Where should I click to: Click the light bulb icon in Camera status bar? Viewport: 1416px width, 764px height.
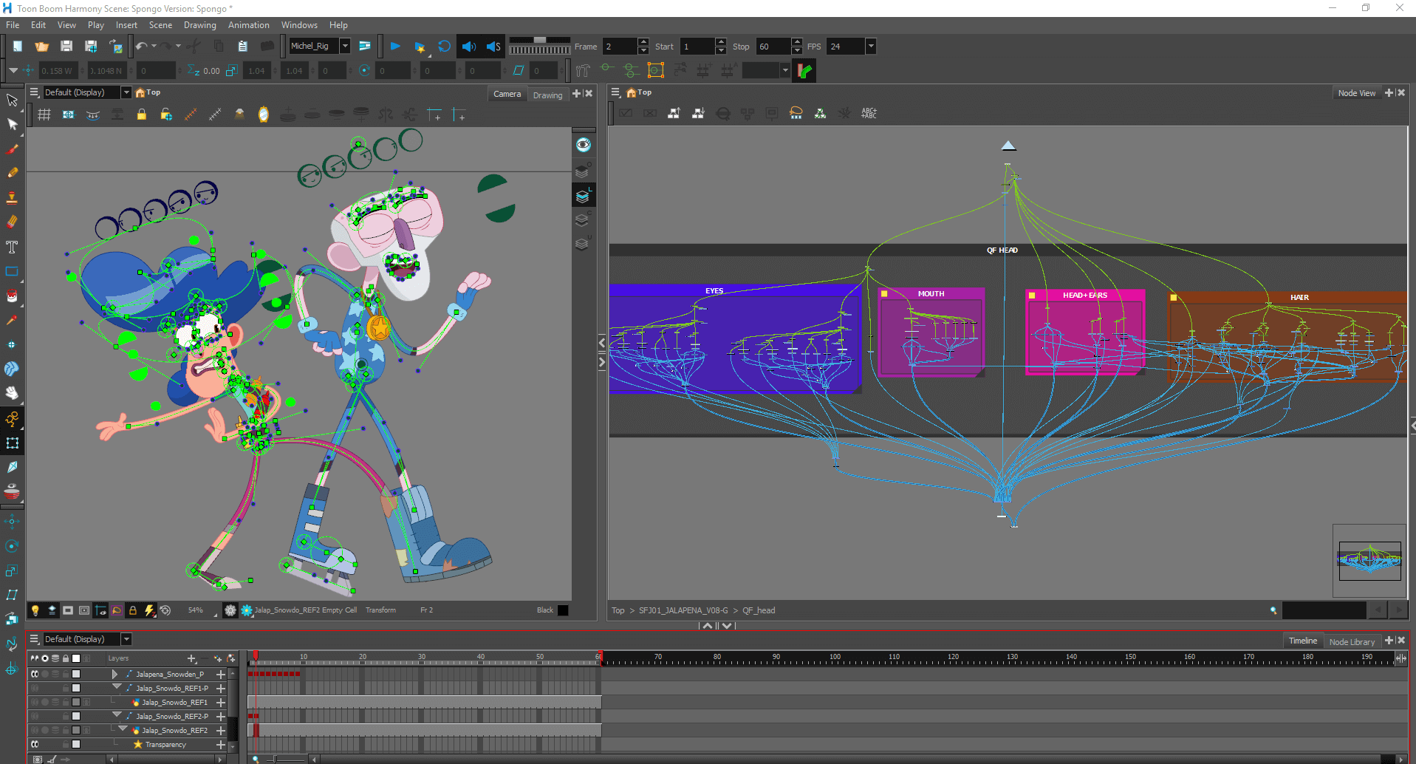point(35,610)
